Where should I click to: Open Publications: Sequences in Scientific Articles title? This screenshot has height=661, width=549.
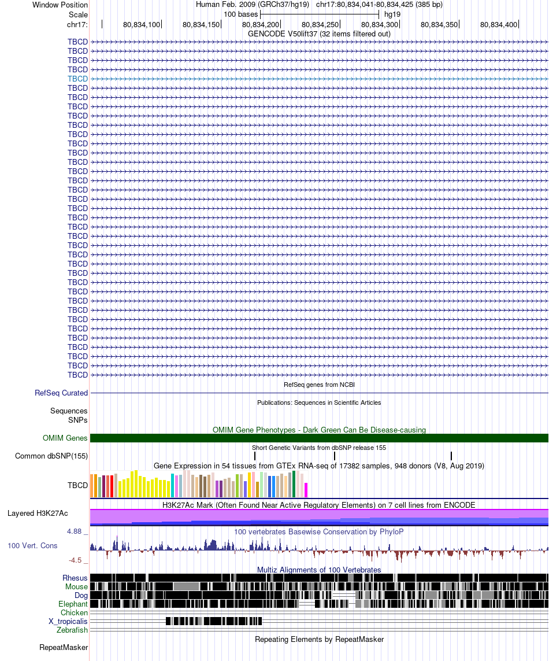[x=319, y=402]
